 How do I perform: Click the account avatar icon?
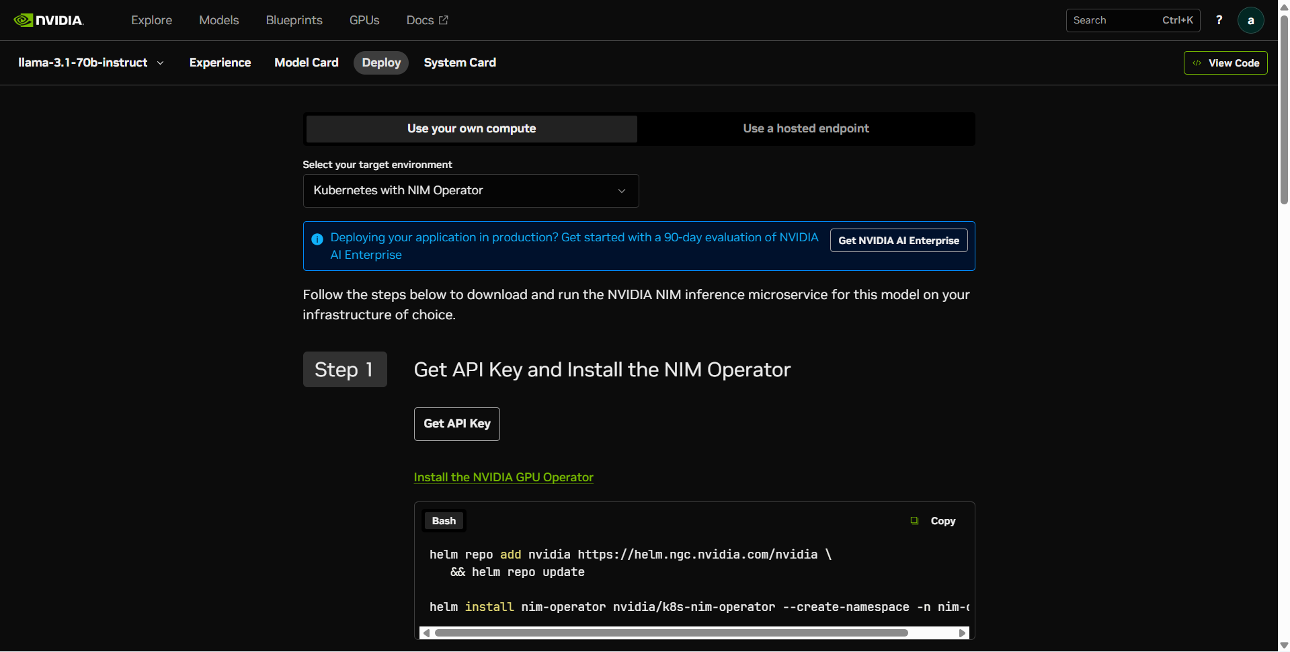pos(1250,19)
